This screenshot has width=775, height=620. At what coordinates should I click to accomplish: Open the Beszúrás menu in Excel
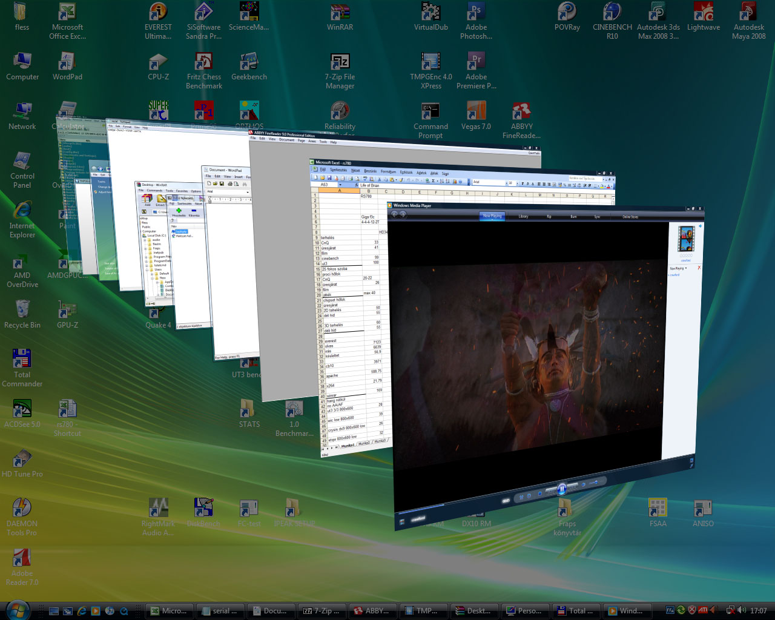370,171
